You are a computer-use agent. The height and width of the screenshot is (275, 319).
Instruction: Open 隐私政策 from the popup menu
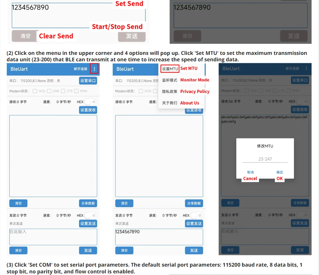coord(170,92)
